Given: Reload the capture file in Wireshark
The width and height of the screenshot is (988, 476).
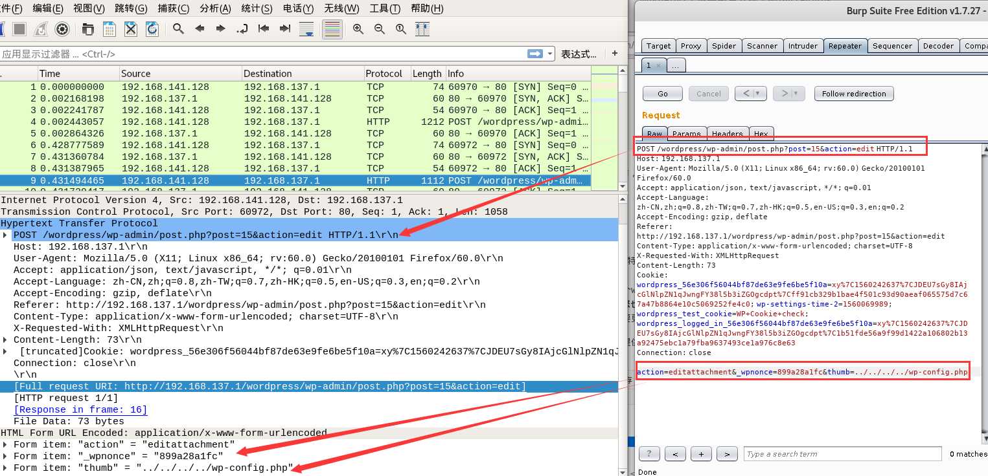Looking at the screenshot, I should tap(152, 29).
